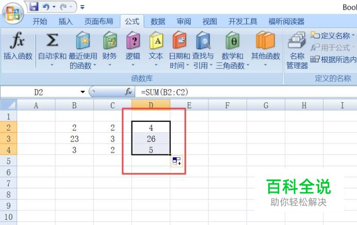The height and width of the screenshot is (225, 357).
Task: Click the 自动求和 sigma icon
Action: (52, 40)
